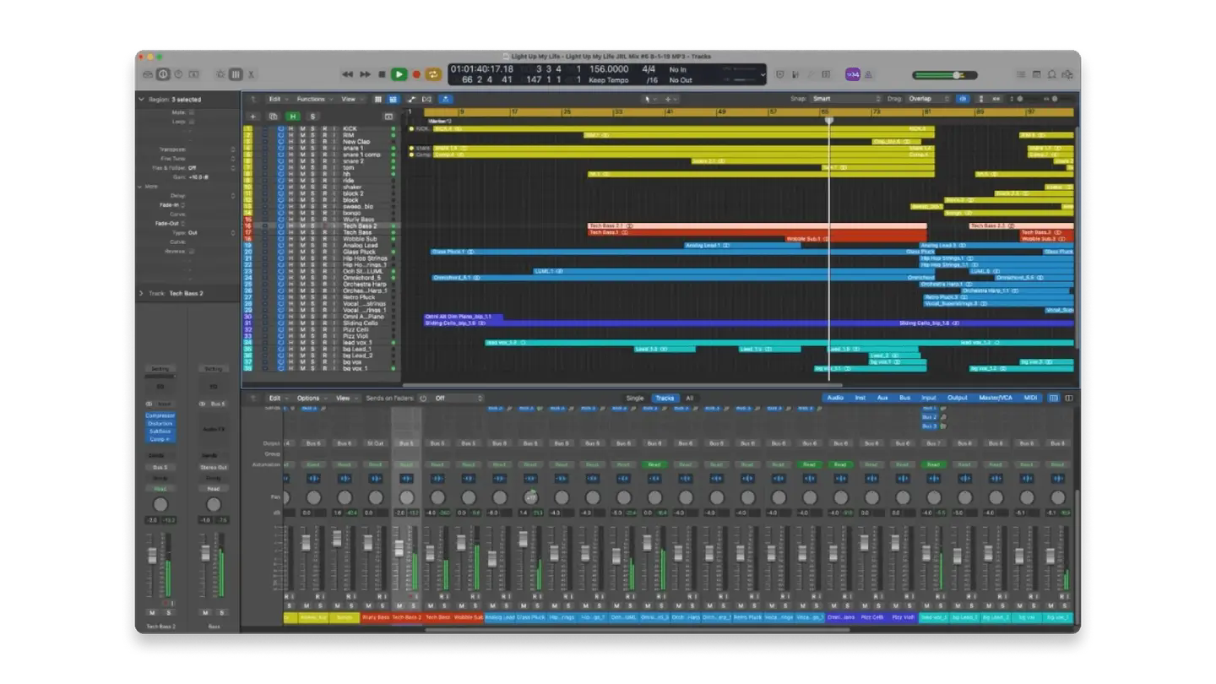The width and height of the screenshot is (1216, 684).
Task: Open the Snap Smart dropdown
Action: [845, 99]
